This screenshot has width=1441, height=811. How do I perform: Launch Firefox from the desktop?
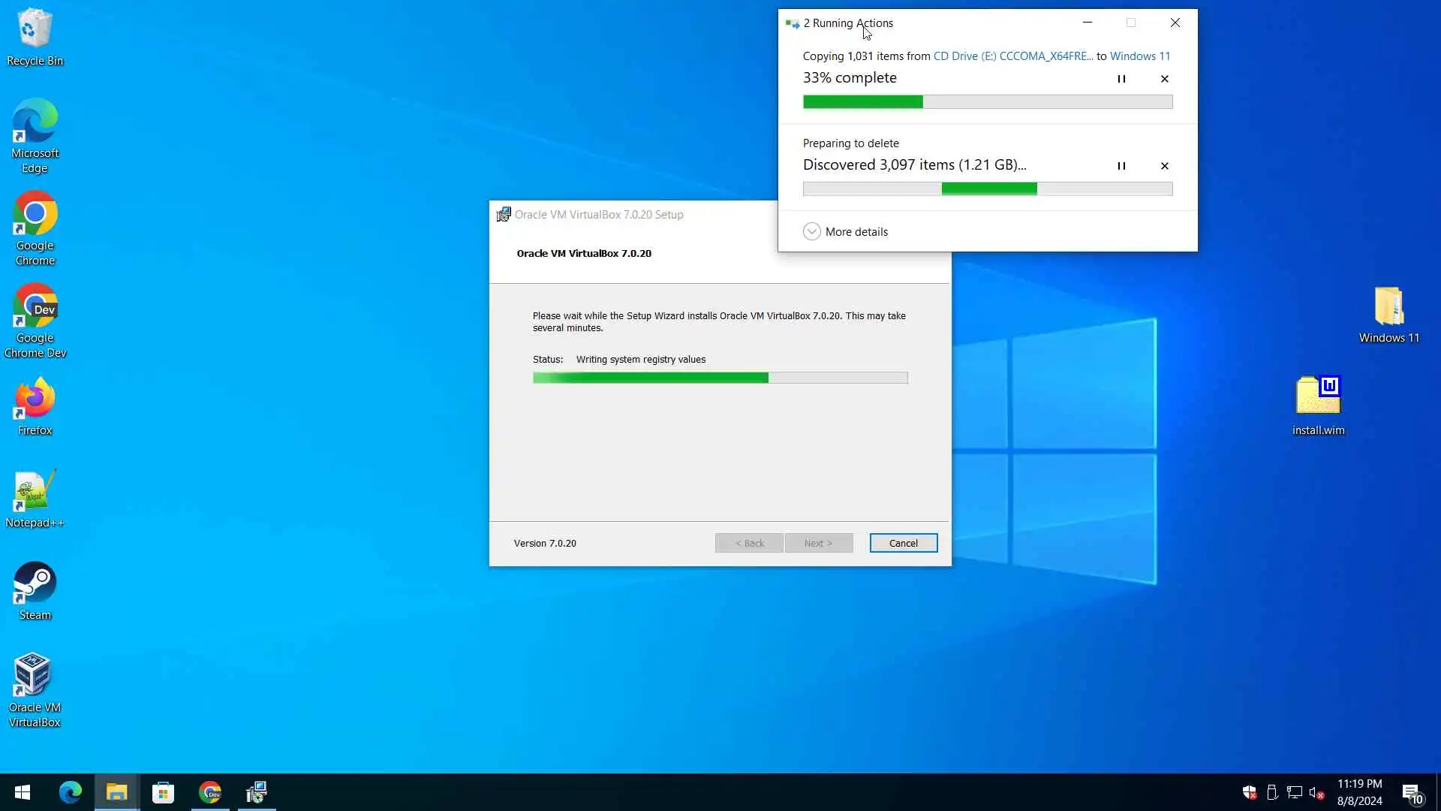click(35, 399)
